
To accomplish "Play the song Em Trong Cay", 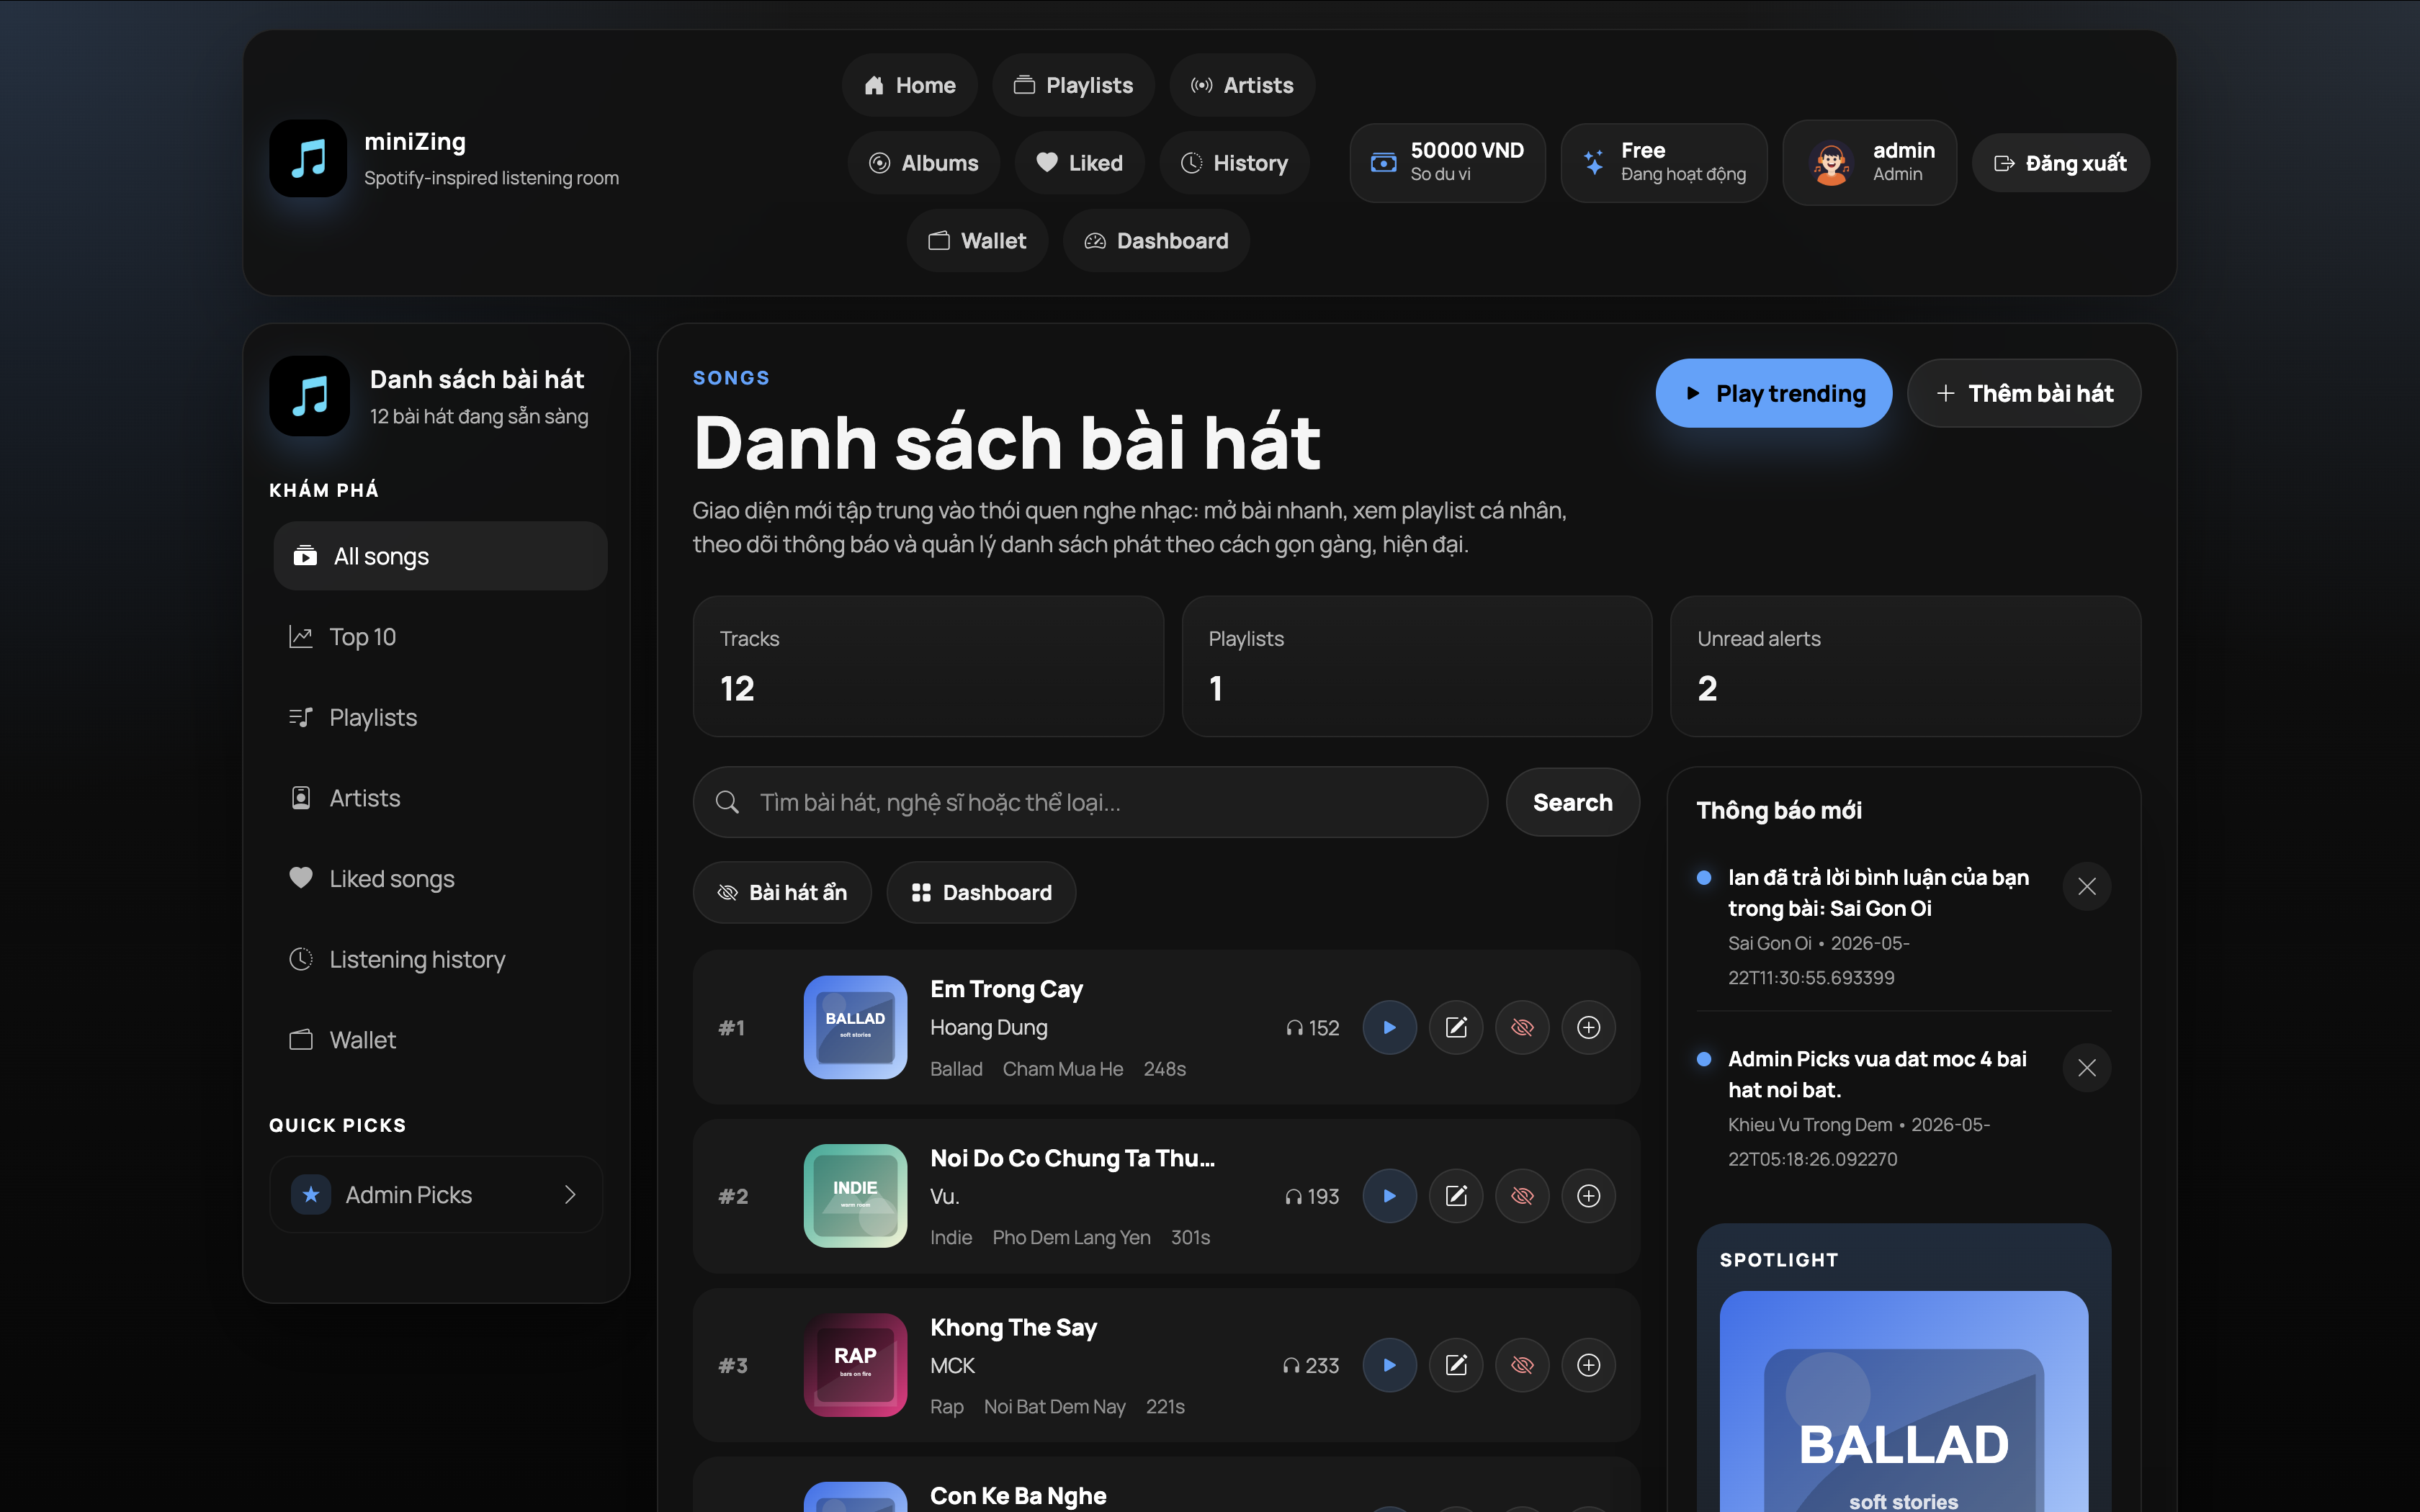I will tap(1389, 1027).
